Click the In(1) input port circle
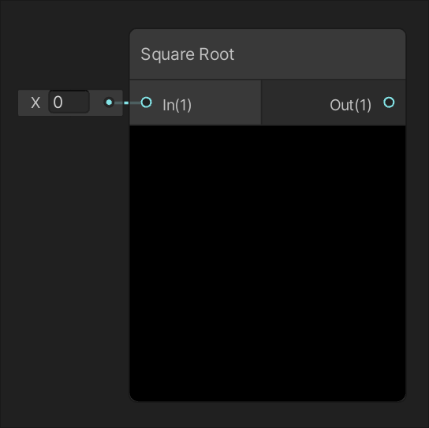This screenshot has height=428, width=429. (x=147, y=102)
